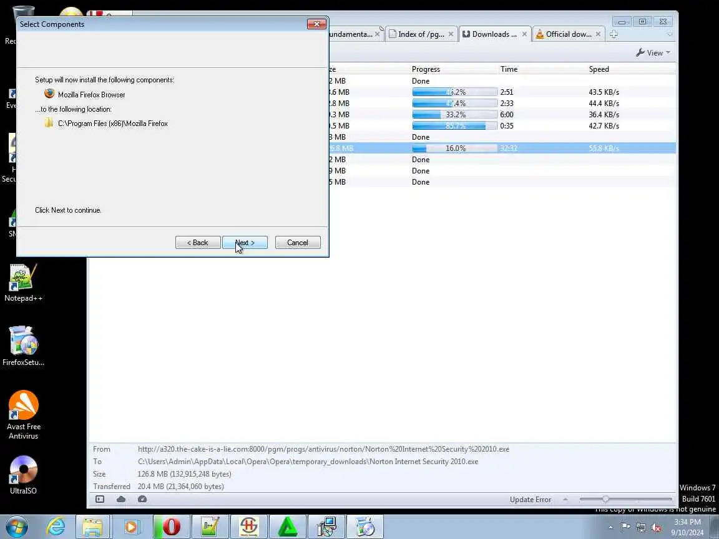Select the highlighted 16.0% download row
719x539 pixels.
(502, 148)
